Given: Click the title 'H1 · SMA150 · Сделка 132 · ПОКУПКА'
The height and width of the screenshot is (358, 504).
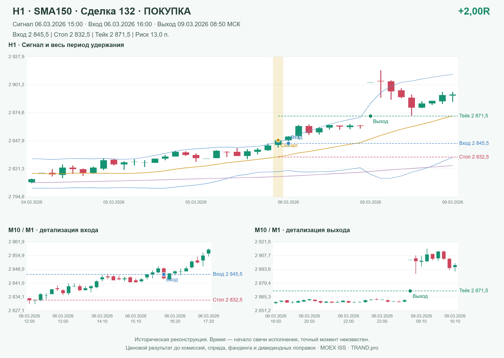Looking at the screenshot, I should 102,11.
